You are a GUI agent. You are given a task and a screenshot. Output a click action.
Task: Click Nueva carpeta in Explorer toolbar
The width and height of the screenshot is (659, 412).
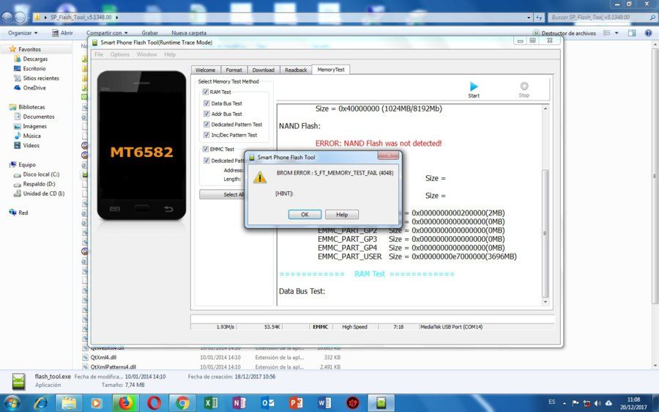pyautogui.click(x=189, y=33)
